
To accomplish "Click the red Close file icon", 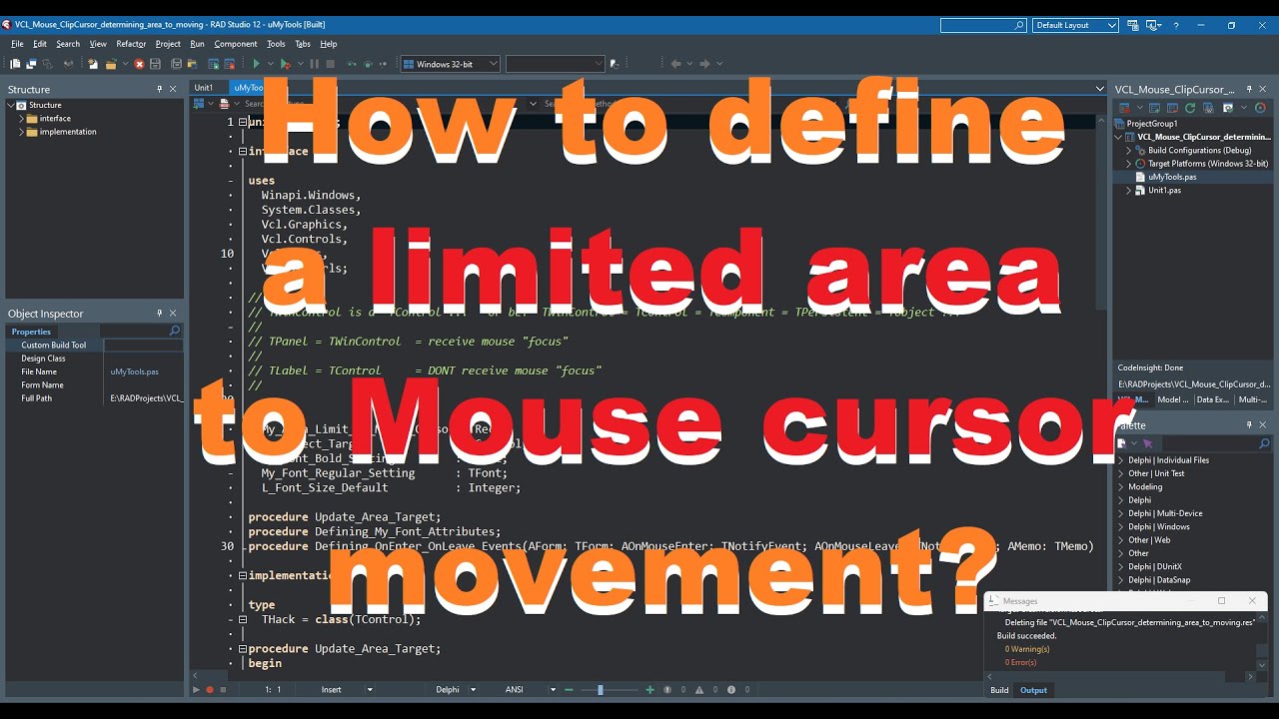I will click(139, 64).
